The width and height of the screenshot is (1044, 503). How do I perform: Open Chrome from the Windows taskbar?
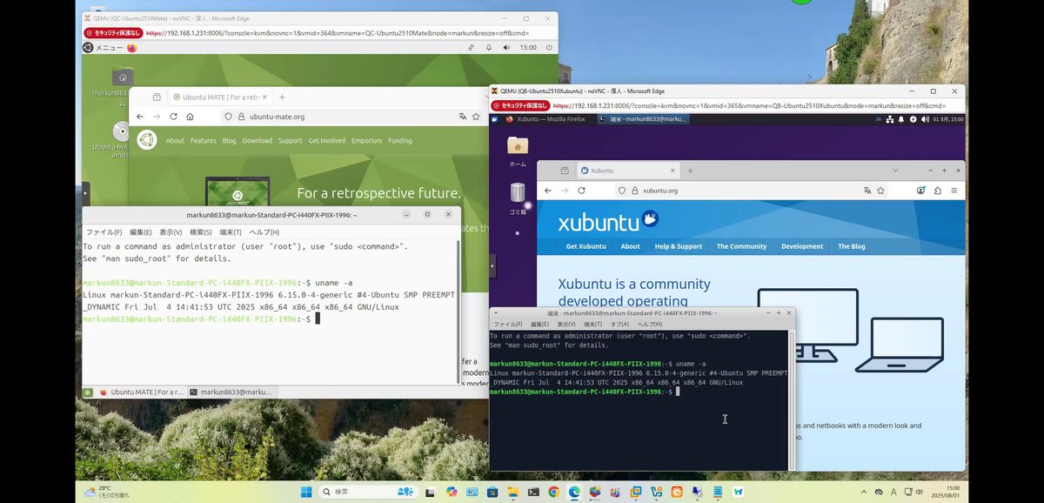tap(553, 492)
